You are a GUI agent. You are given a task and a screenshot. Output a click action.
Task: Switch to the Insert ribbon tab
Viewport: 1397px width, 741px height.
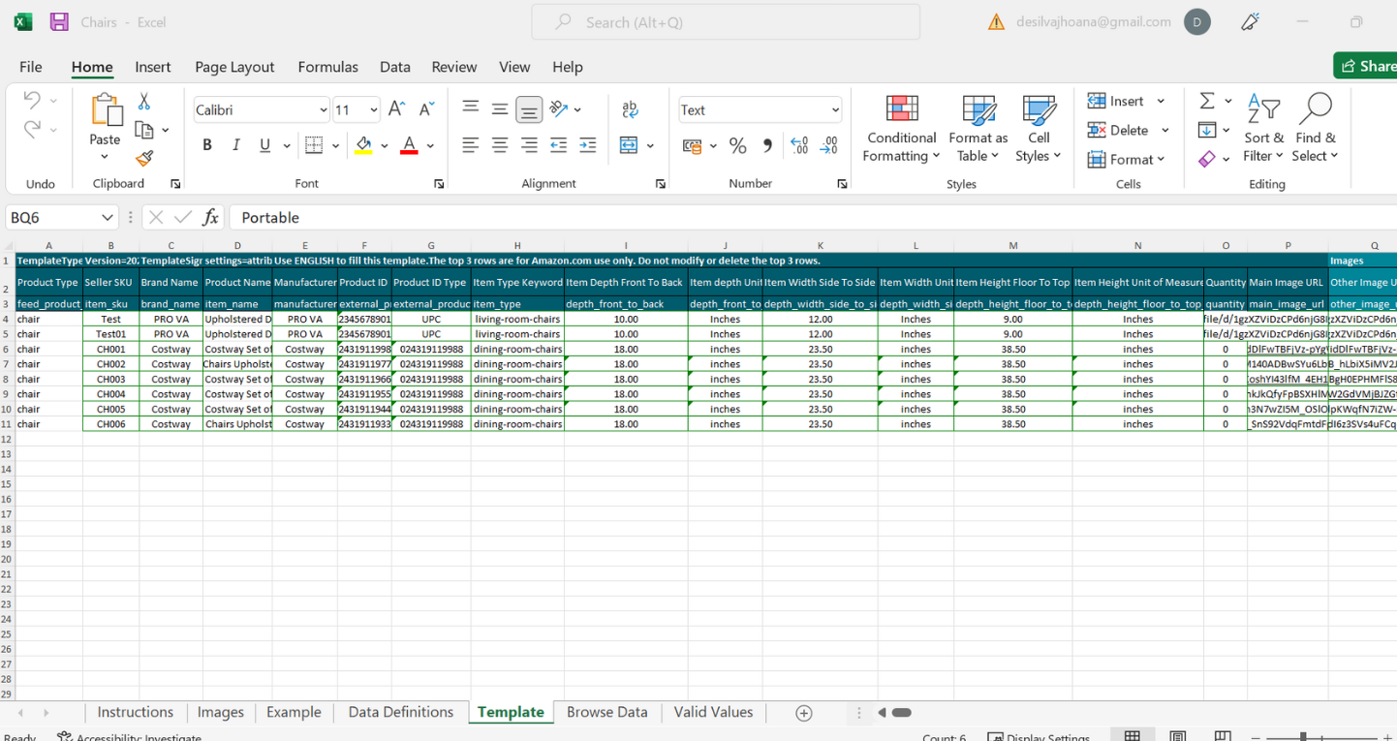click(153, 67)
